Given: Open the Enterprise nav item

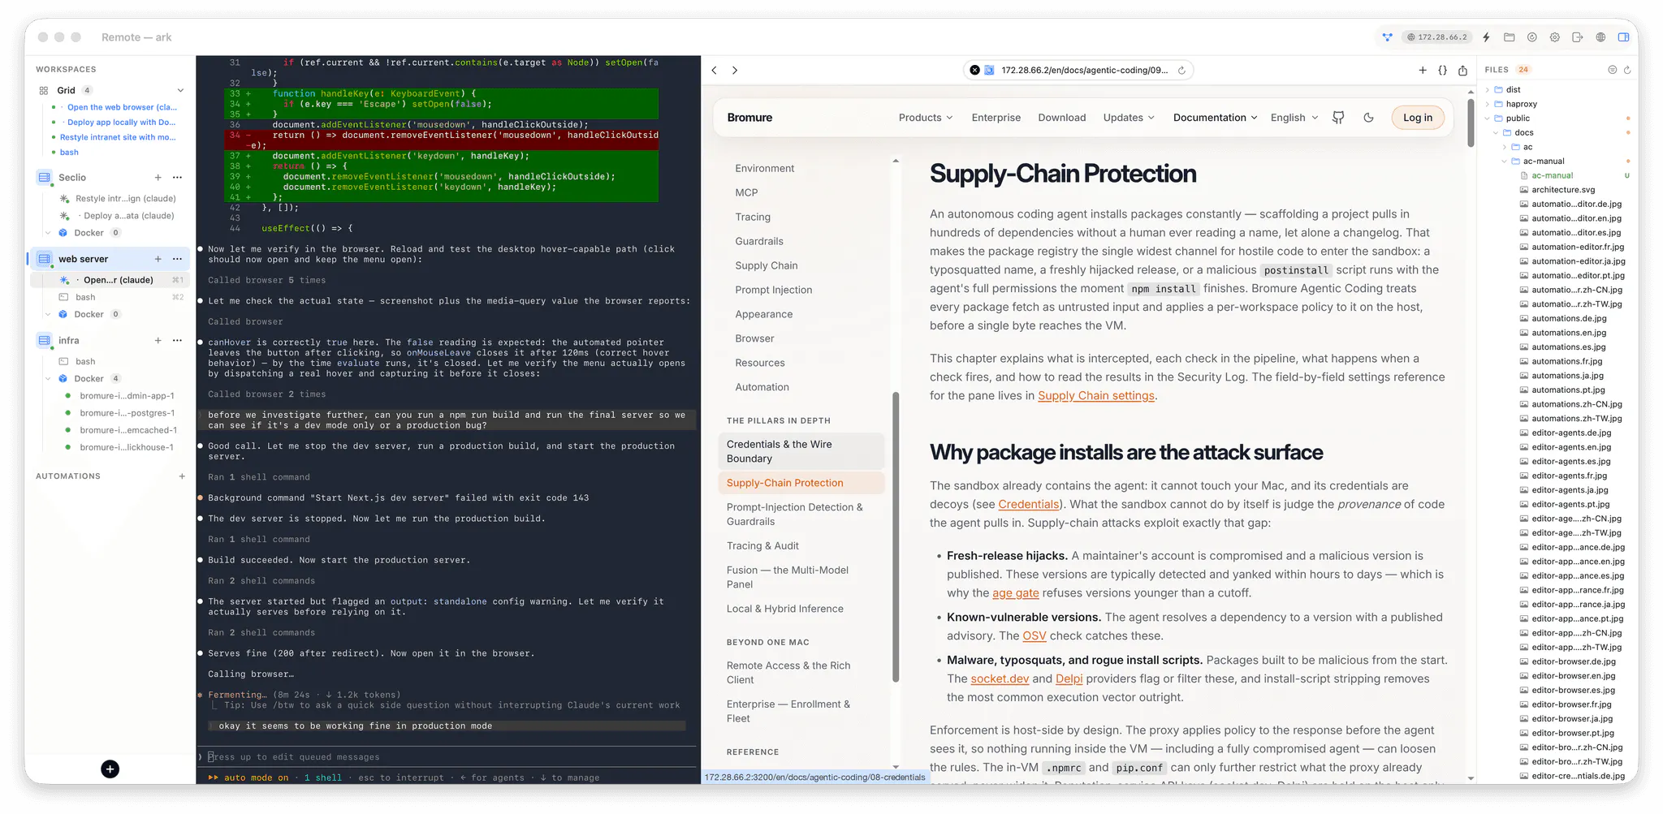Looking at the screenshot, I should tap(996, 118).
